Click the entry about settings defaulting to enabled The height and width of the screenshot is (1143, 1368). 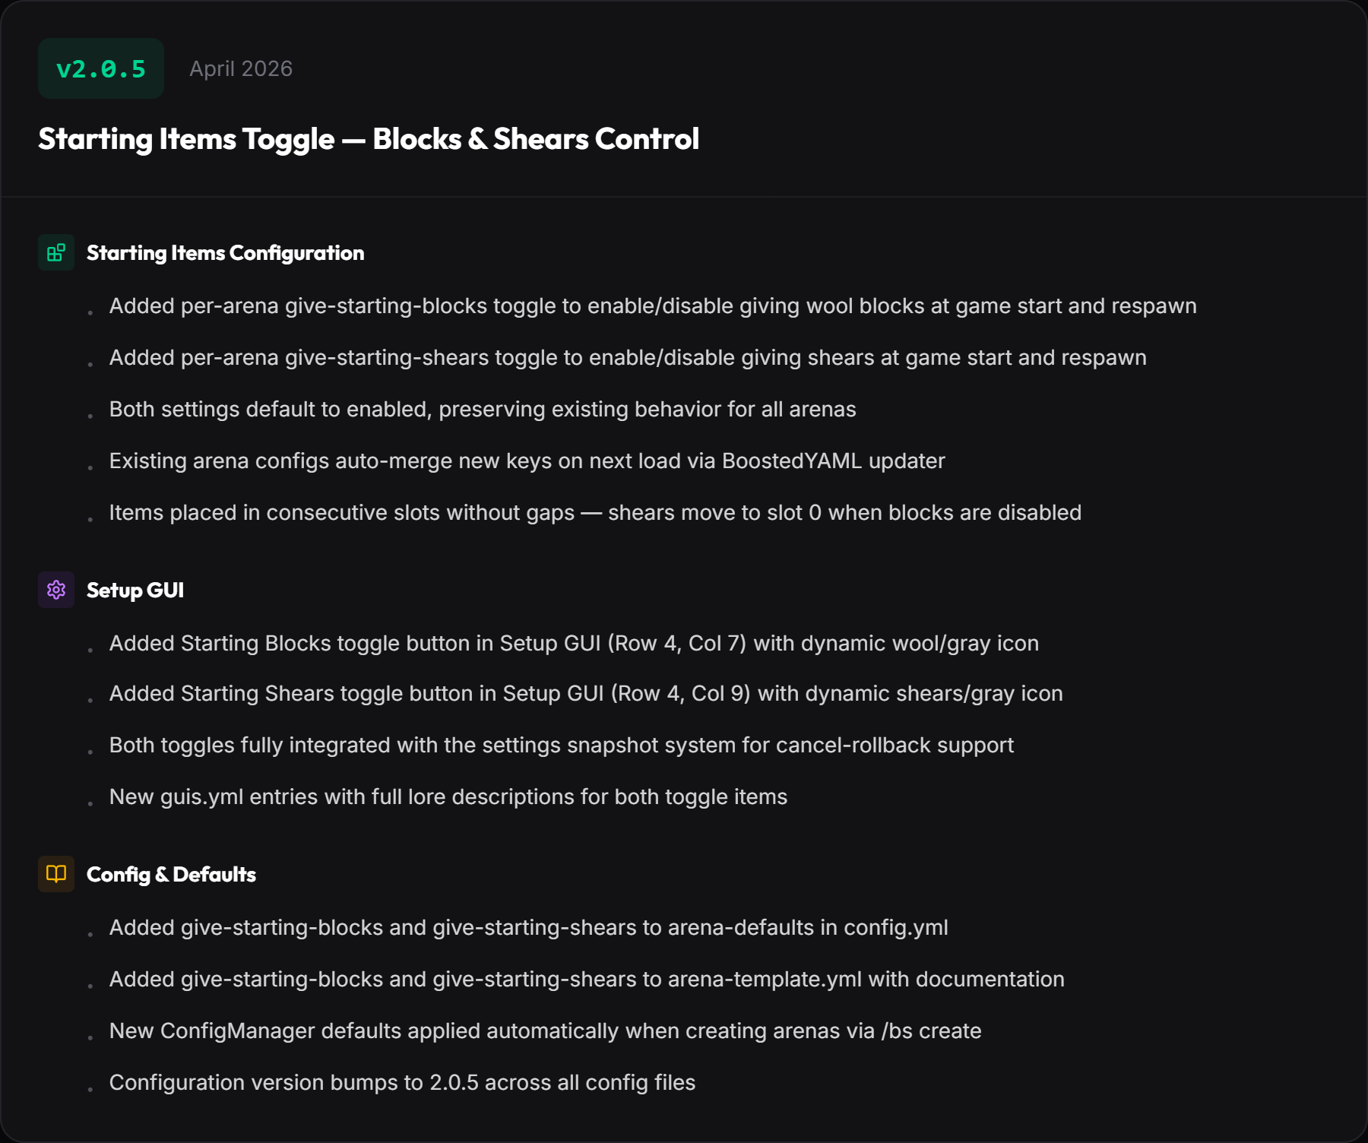tap(483, 409)
